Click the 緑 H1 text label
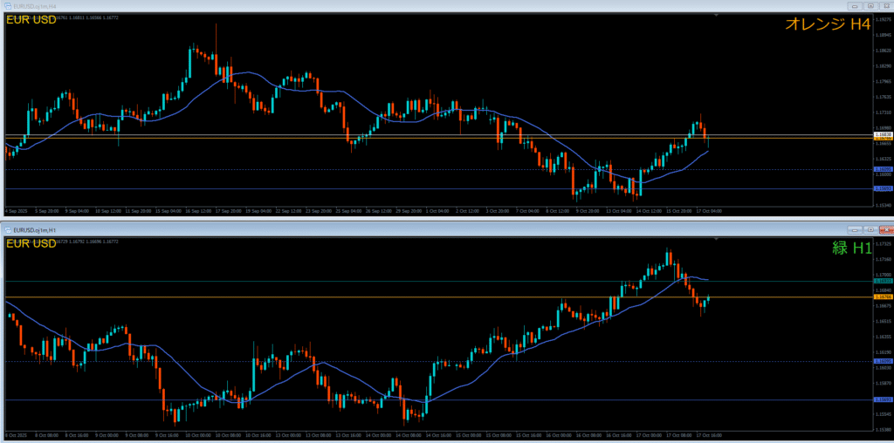 tap(849, 249)
